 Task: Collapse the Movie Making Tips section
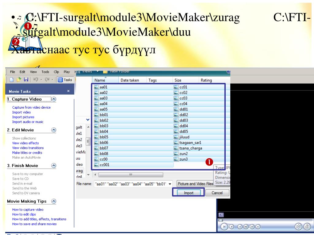[x=54, y=201]
